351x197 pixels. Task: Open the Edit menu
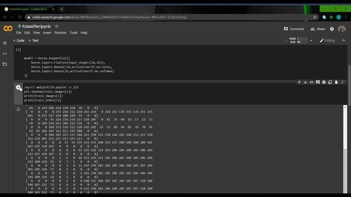click(27, 33)
